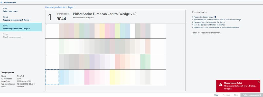Click the warning triangle in error alert
Screen dimensions: 263x97
pyautogui.click(x=221, y=84)
